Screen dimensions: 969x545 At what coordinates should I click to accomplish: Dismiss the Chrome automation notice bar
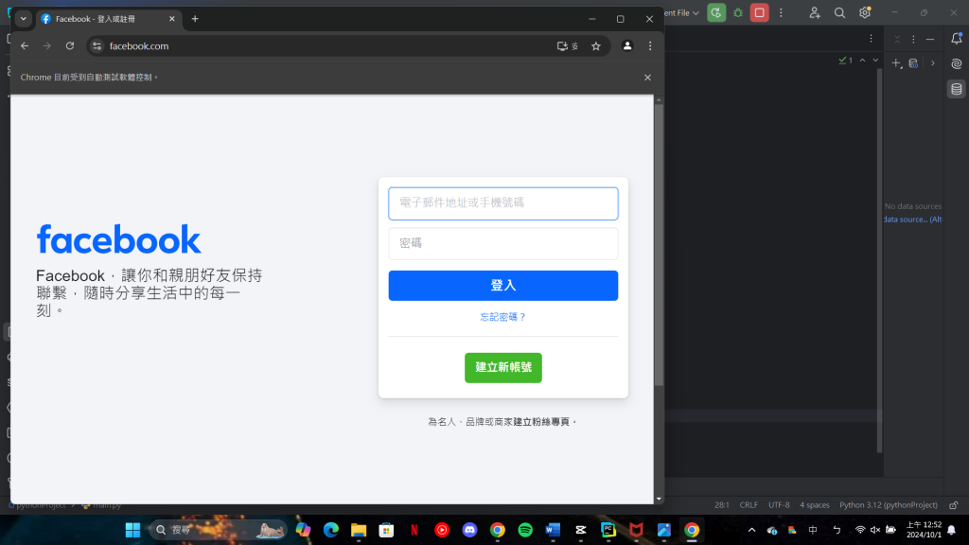pos(647,78)
